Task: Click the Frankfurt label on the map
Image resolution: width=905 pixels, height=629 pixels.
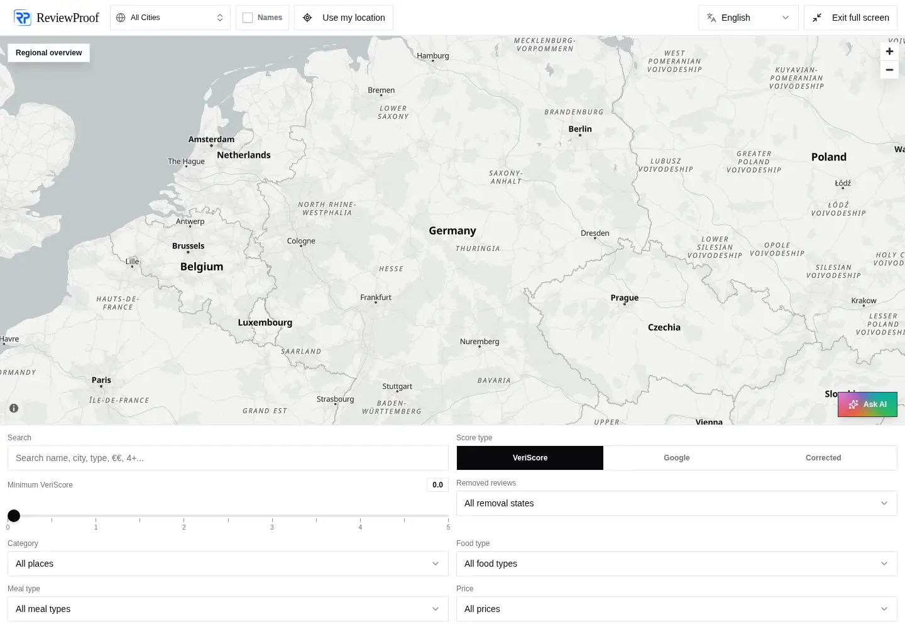Action: (x=376, y=298)
